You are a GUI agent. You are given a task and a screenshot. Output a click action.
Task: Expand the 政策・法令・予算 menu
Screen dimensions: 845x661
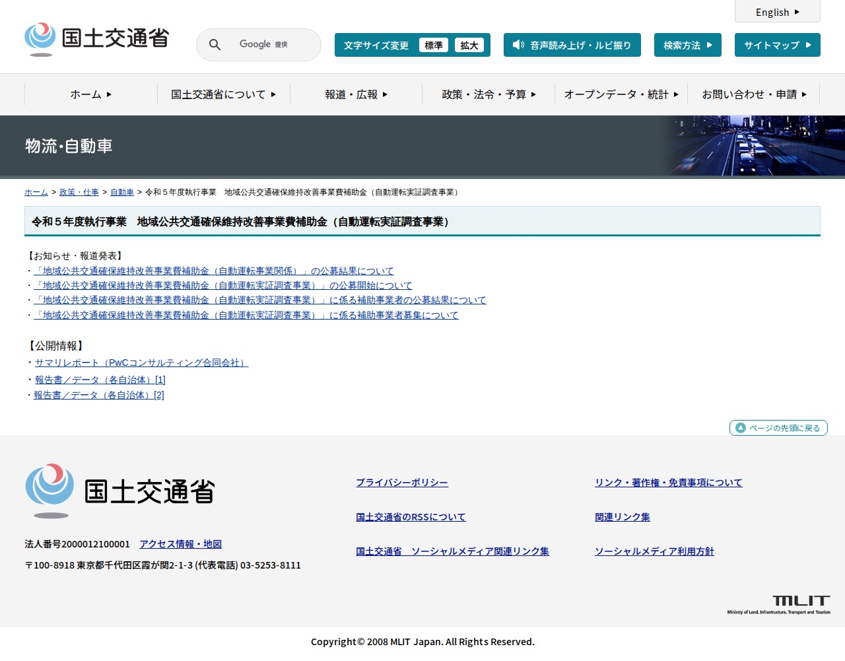489,94
